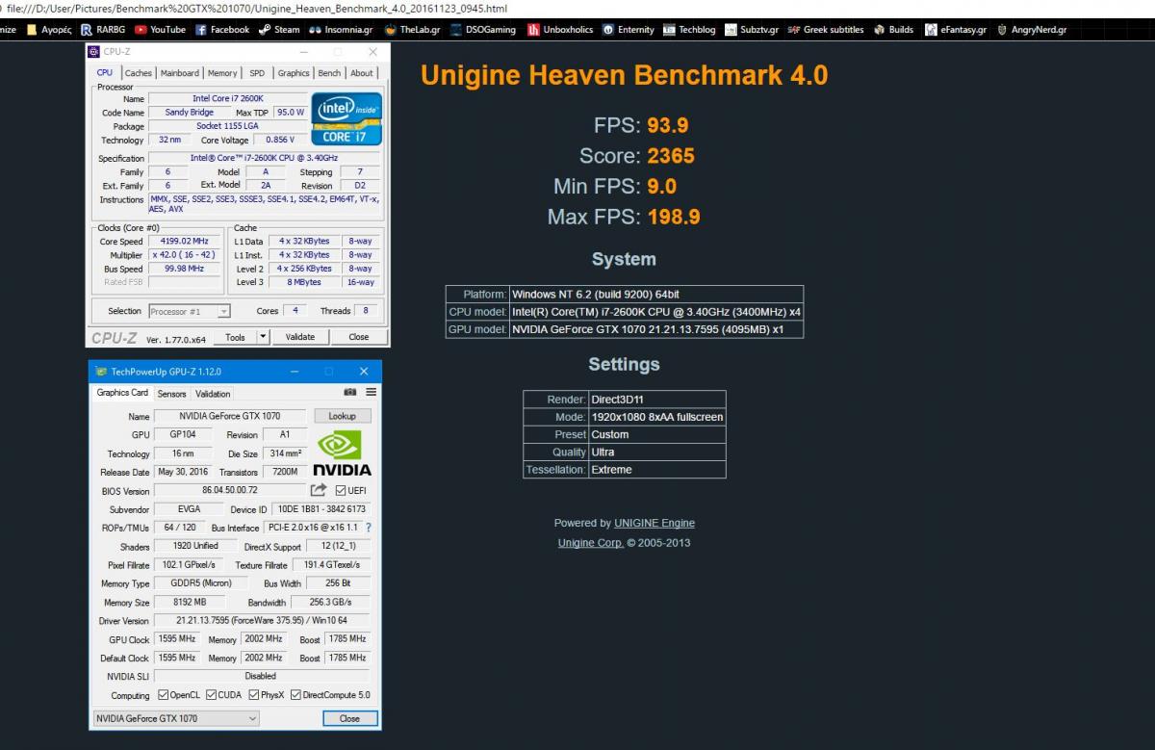Open the Processor #1 selection dropdown
Screen dimensions: 1155x750
(x=190, y=311)
